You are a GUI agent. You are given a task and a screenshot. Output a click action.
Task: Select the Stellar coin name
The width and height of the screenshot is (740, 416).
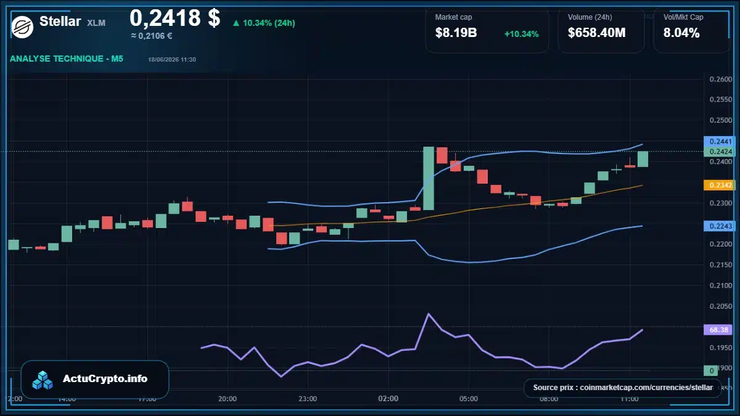(x=60, y=22)
